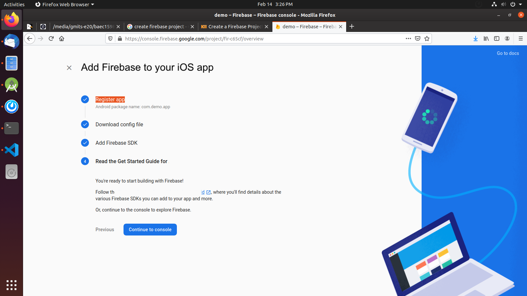View site security padlock information
Viewport: 527px width, 296px height.
click(120, 38)
